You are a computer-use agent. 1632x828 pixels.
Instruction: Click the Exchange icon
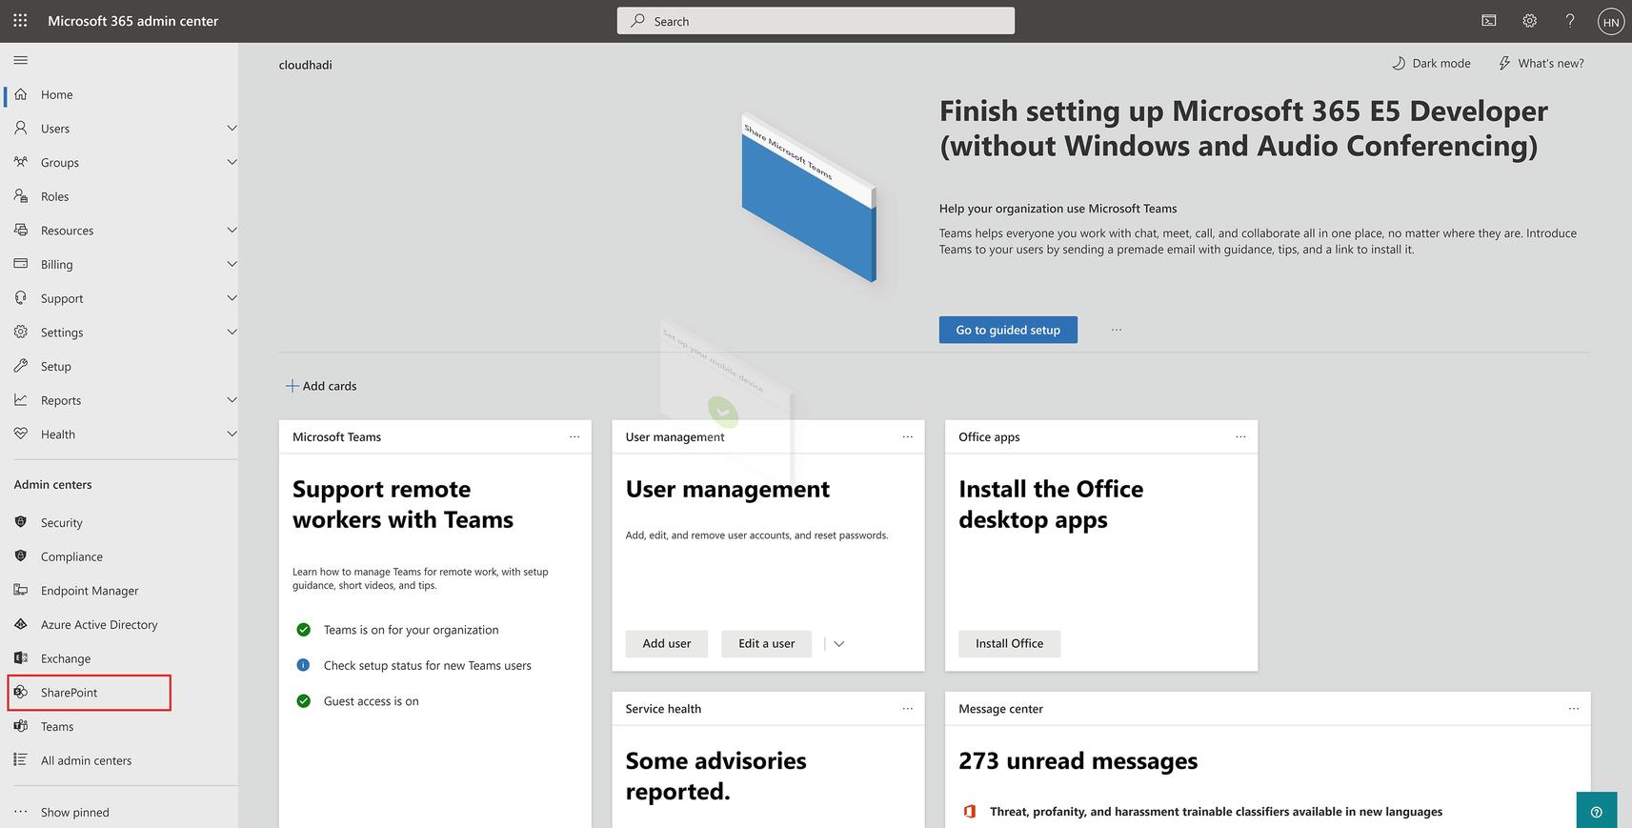(x=21, y=658)
